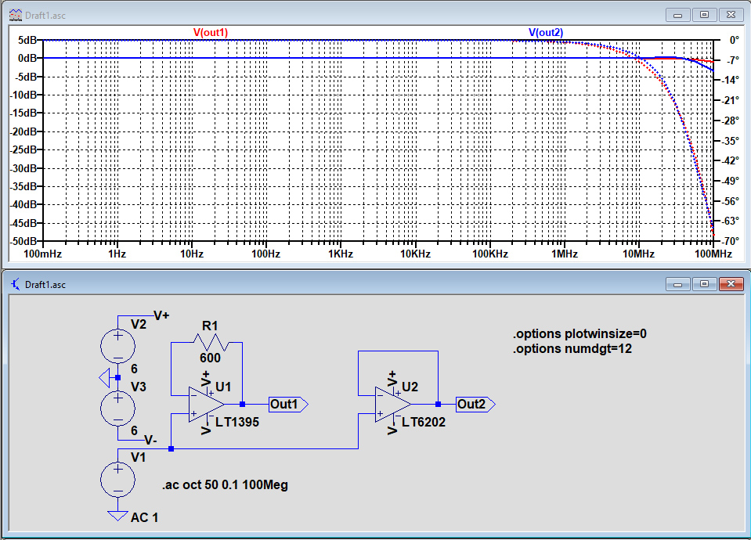Select voltage source V1 symbol
Viewport: 751px width, 540px height.
click(x=117, y=480)
